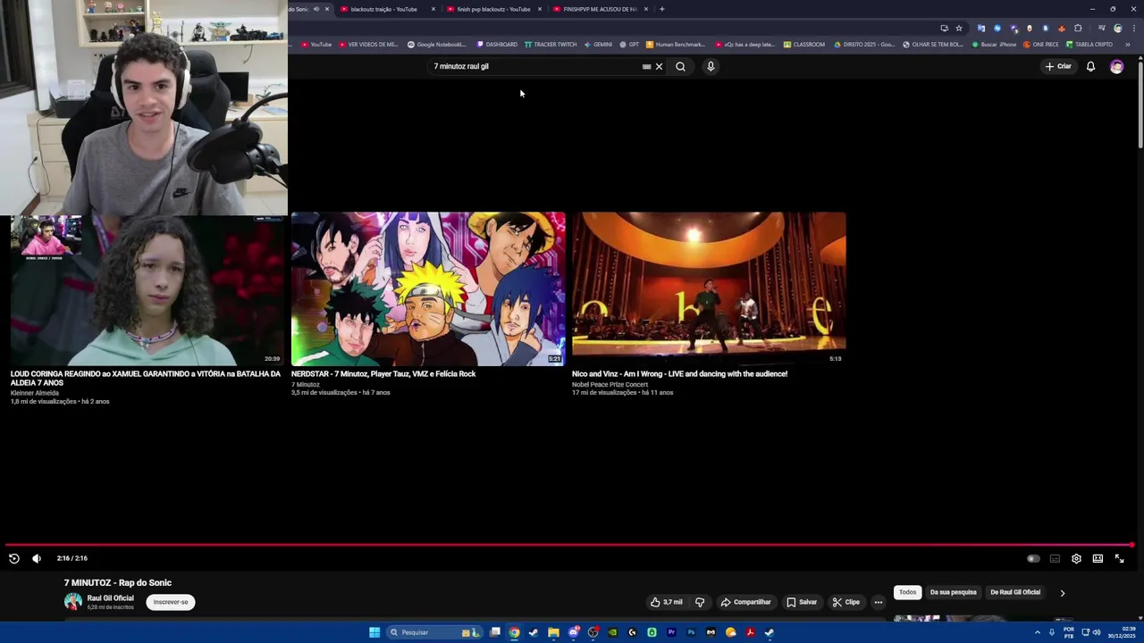Open the YouTube account avatar menu
Screen dimensions: 1144x643
click(1116, 66)
